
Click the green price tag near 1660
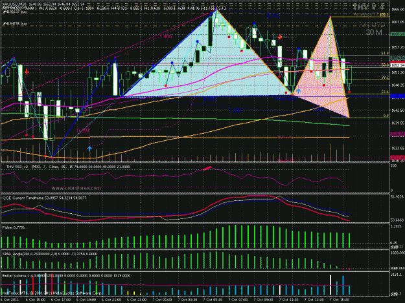tap(398, 34)
